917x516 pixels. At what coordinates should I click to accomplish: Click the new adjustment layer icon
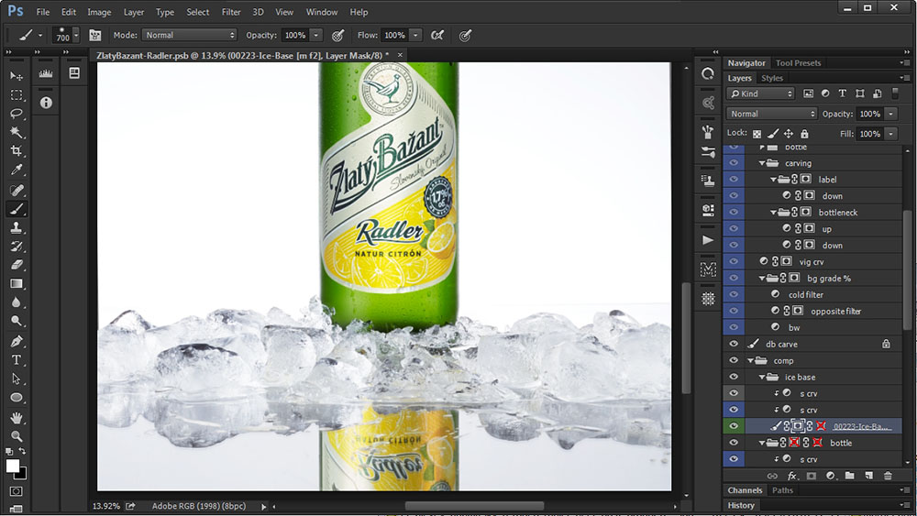coord(831,476)
